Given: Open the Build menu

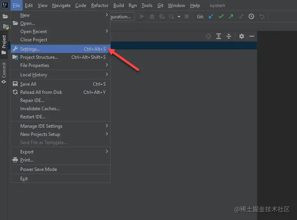Looking at the screenshot, I should pos(118,5).
